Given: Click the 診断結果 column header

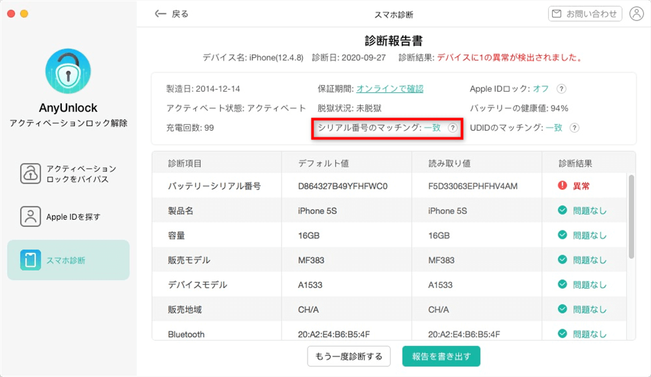Looking at the screenshot, I should [x=575, y=163].
